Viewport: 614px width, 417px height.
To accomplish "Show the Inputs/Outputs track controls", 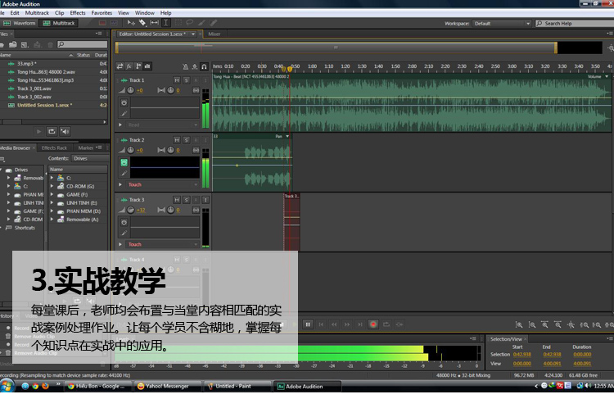I will pyautogui.click(x=120, y=66).
